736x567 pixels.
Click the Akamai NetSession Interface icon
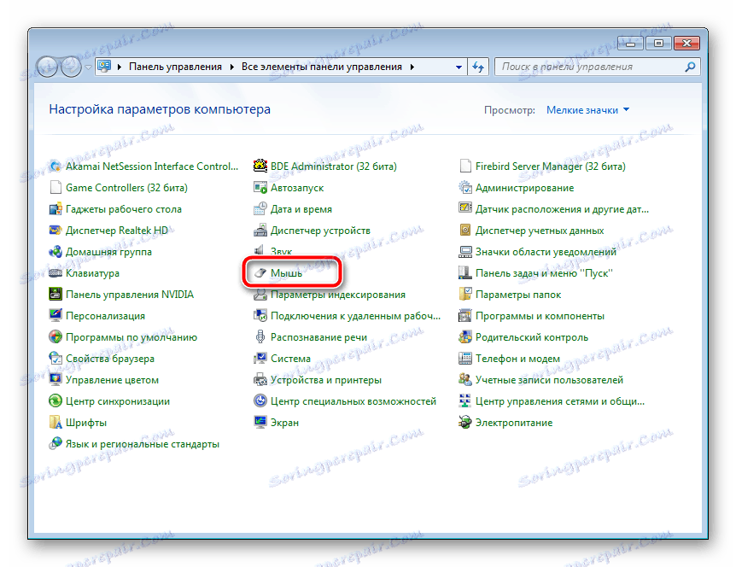pos(55,167)
